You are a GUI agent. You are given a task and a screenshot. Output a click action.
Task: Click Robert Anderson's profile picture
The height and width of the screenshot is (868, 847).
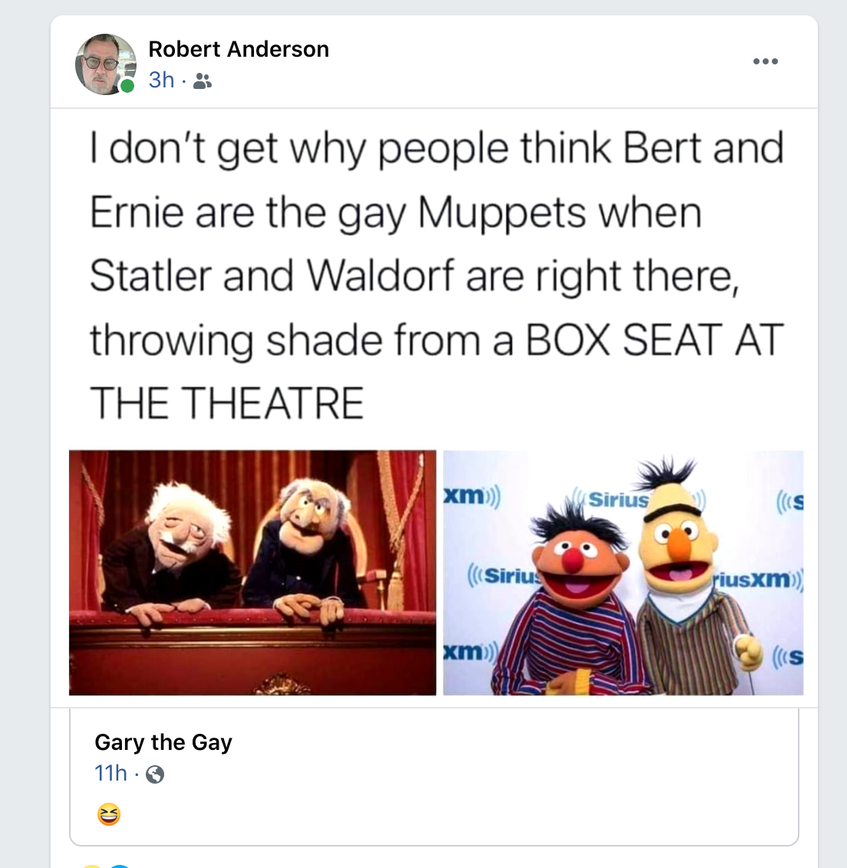[x=106, y=64]
